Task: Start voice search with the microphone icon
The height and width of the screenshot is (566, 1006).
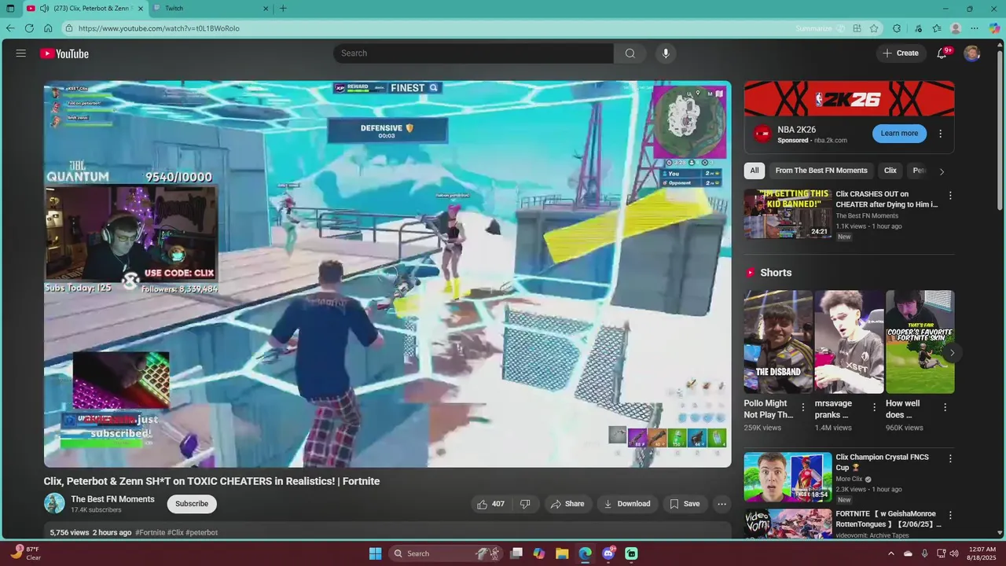Action: 666,53
